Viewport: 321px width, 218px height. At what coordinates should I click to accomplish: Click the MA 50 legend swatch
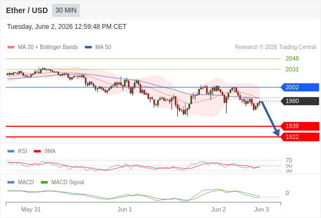coord(88,47)
